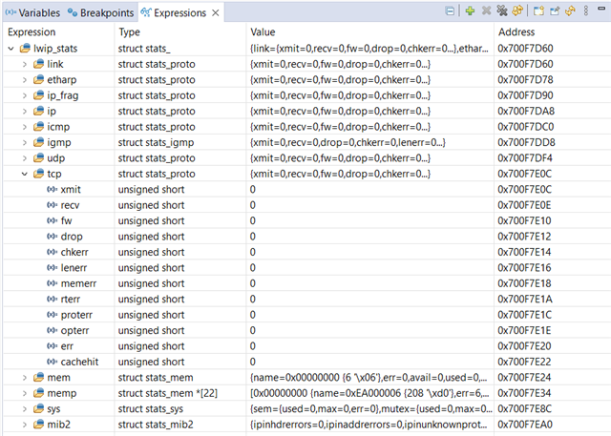The height and width of the screenshot is (436, 611).
Task: Click address 0x700F7E0E of recv
Action: coord(524,205)
